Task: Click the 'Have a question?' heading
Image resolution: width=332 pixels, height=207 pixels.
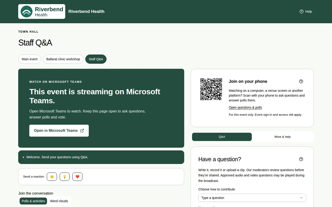Action: (220, 159)
